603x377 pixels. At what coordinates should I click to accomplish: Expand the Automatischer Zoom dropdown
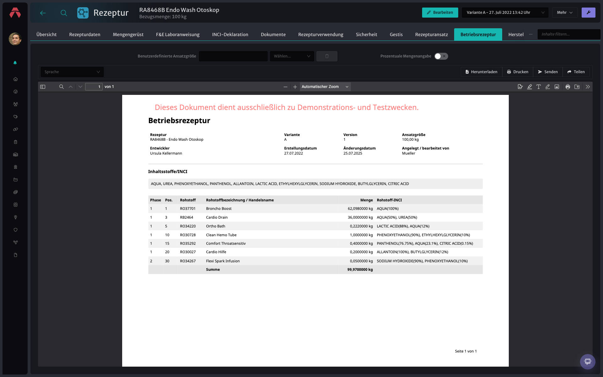point(325,87)
